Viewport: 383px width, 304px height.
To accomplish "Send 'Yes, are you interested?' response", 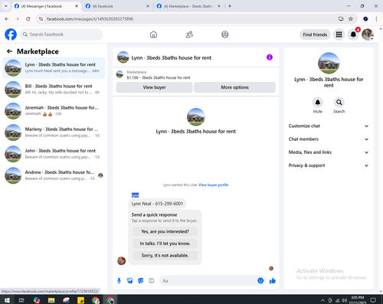I will coord(165,231).
